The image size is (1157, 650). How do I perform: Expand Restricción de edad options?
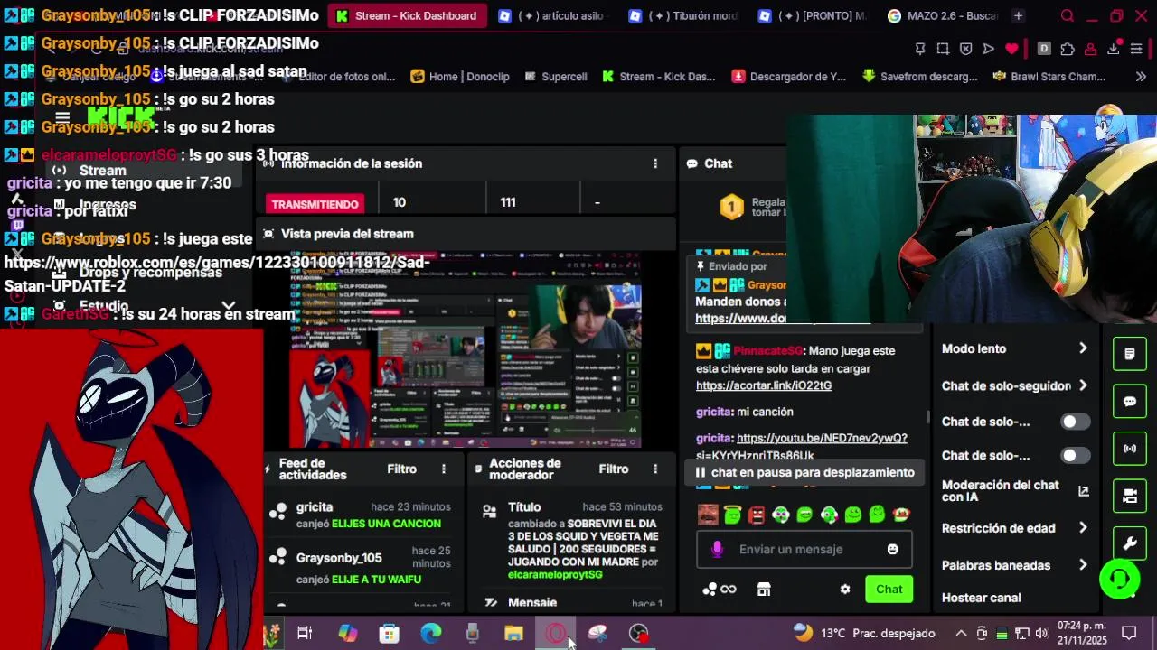click(x=1083, y=528)
